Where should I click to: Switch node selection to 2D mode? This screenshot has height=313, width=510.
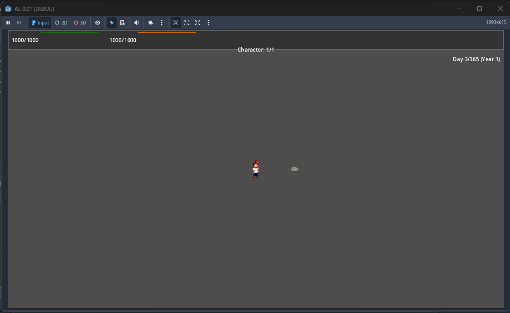(x=61, y=23)
